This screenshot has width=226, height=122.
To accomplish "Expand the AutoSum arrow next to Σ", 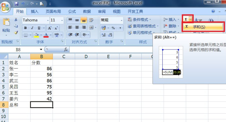I will [191, 19].
